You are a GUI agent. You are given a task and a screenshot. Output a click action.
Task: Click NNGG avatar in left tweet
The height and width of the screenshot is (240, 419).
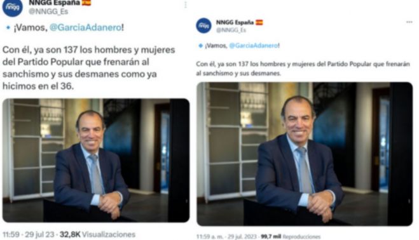point(12,7)
